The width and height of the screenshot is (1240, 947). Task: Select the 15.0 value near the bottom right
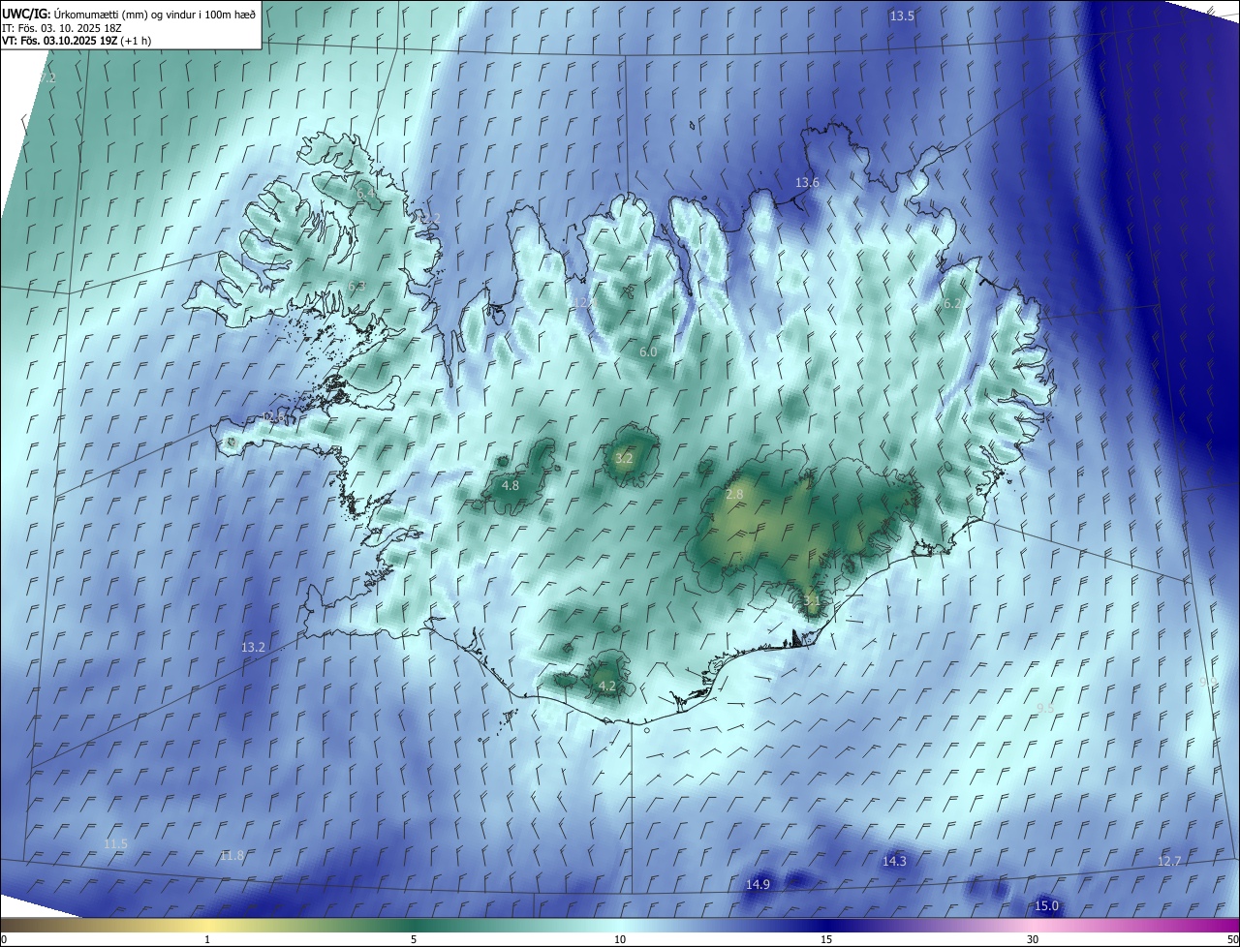point(1047,907)
